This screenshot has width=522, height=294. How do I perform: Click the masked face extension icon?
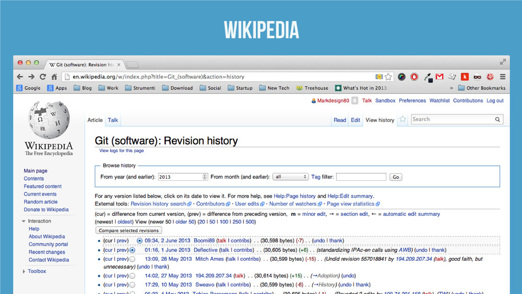477,77
